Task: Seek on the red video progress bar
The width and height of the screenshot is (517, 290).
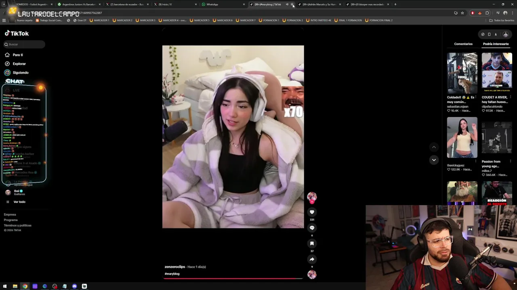Action: pos(233,278)
